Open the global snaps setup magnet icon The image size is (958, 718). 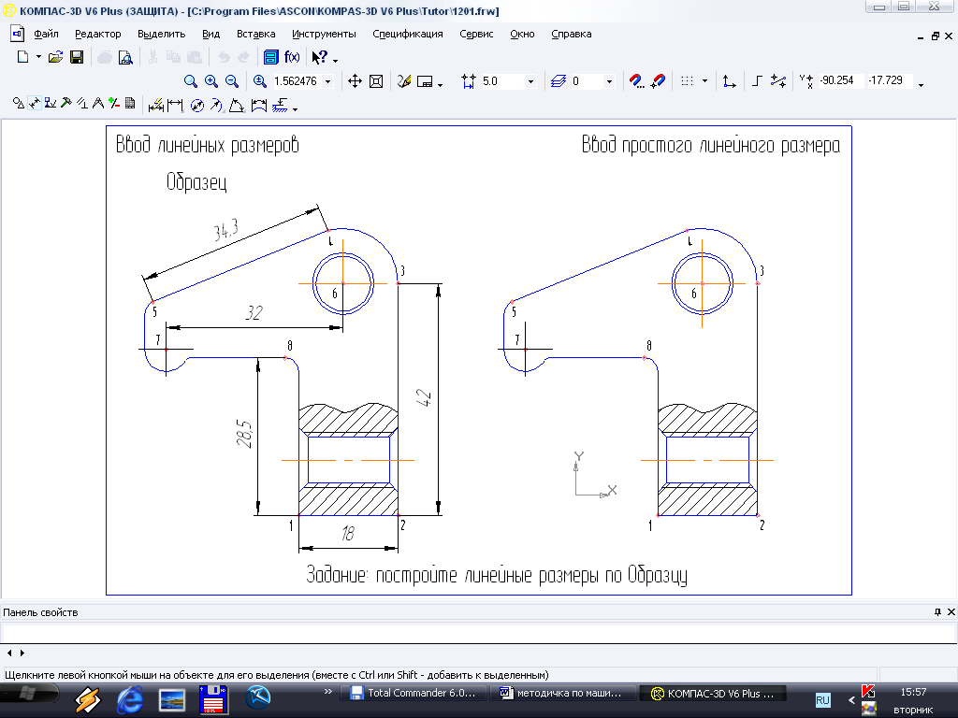(x=636, y=81)
